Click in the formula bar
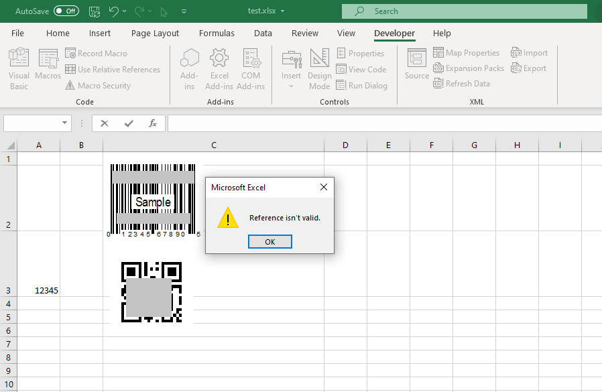This screenshot has height=392, width=602. 385,123
